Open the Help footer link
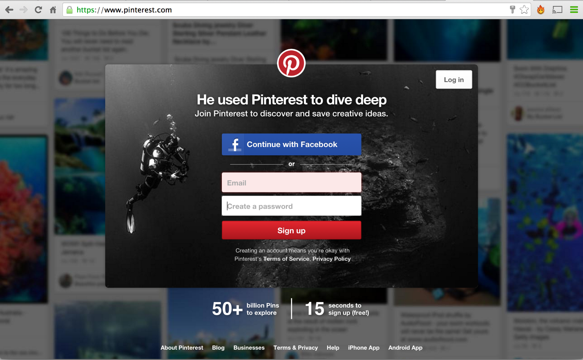 pos(333,348)
